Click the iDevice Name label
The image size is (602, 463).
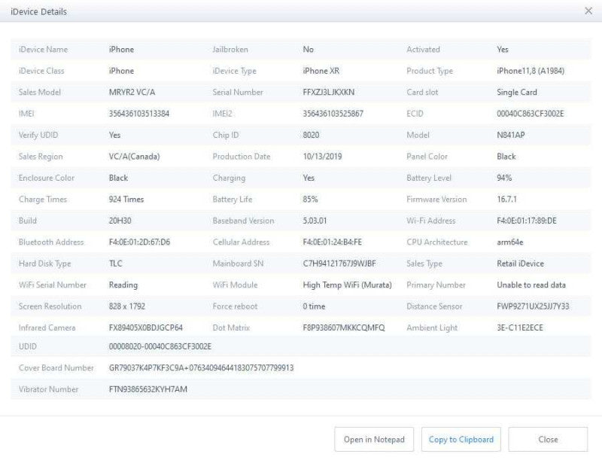[43, 50]
